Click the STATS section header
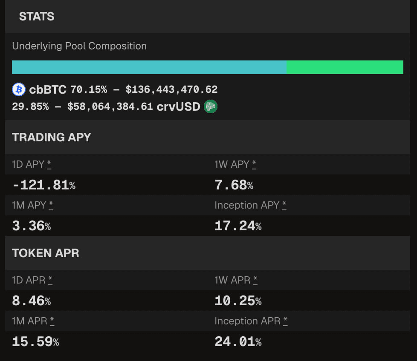 tap(37, 17)
